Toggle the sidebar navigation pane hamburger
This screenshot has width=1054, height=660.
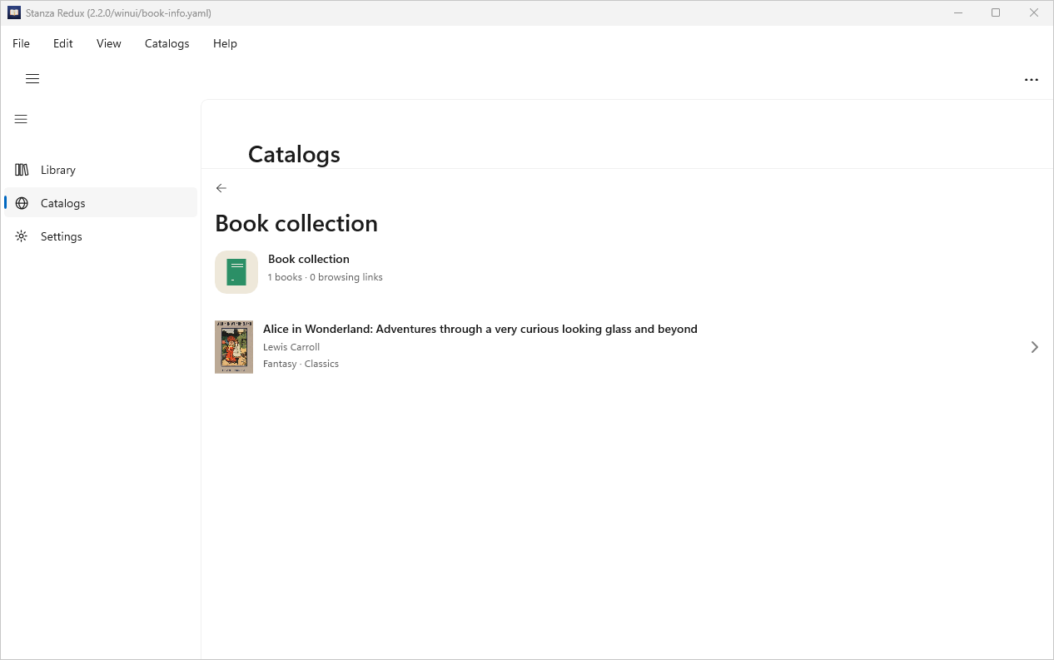coord(22,119)
